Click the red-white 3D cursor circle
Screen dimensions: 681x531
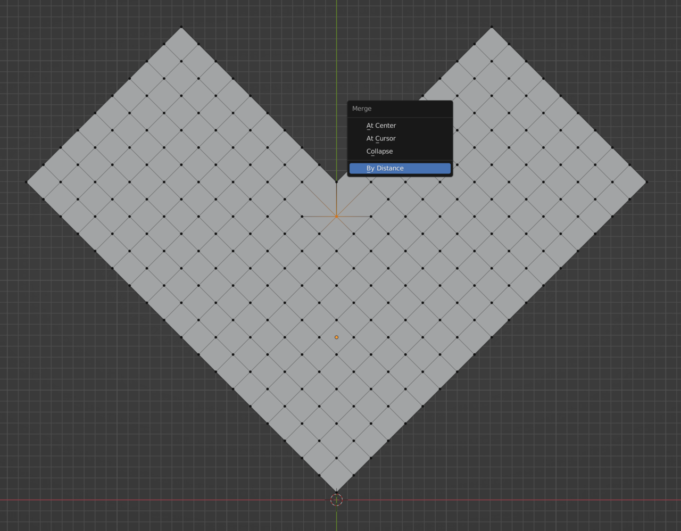pyautogui.click(x=336, y=500)
